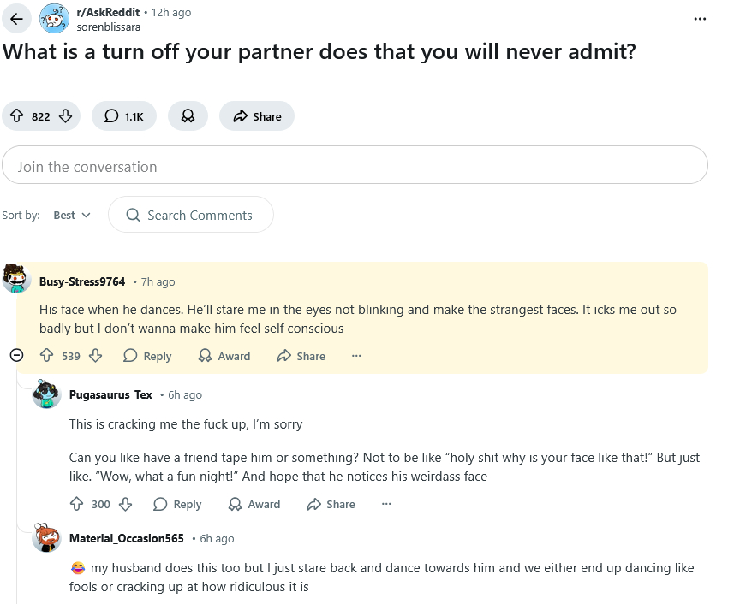Click the Join the conversation field
This screenshot has height=604, width=734.
click(355, 167)
